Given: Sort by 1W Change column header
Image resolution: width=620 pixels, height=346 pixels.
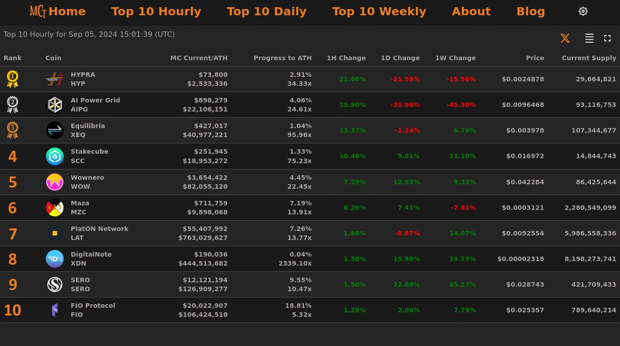Looking at the screenshot, I should (x=456, y=58).
